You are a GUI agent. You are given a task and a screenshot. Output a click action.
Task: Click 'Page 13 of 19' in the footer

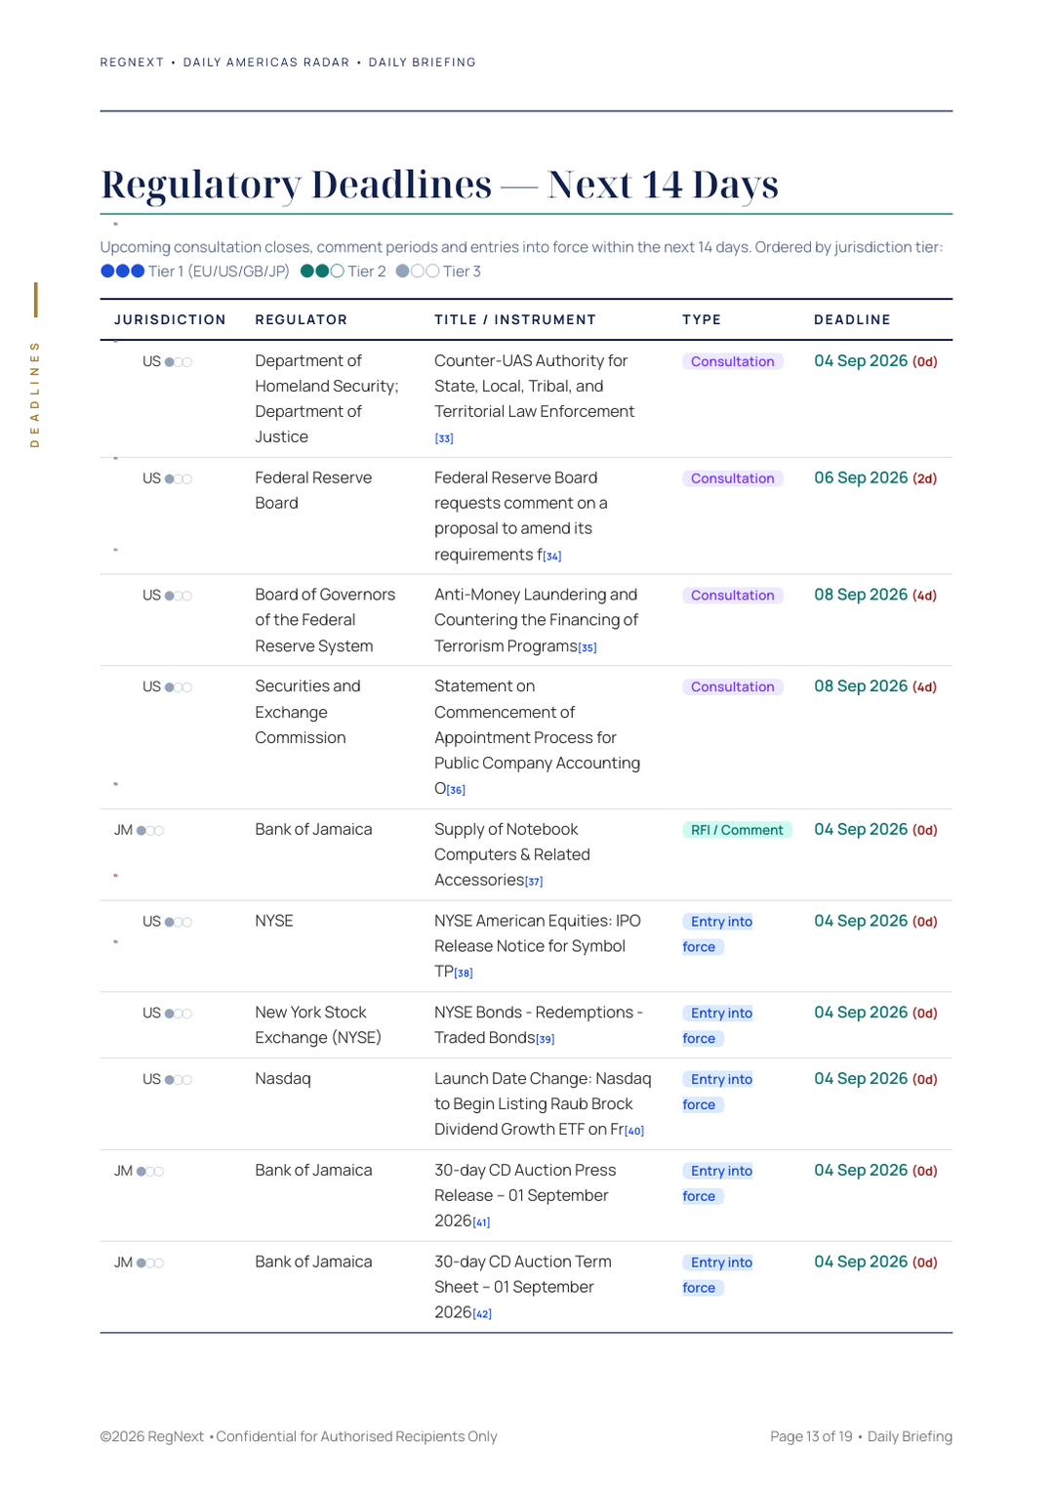811,1436
